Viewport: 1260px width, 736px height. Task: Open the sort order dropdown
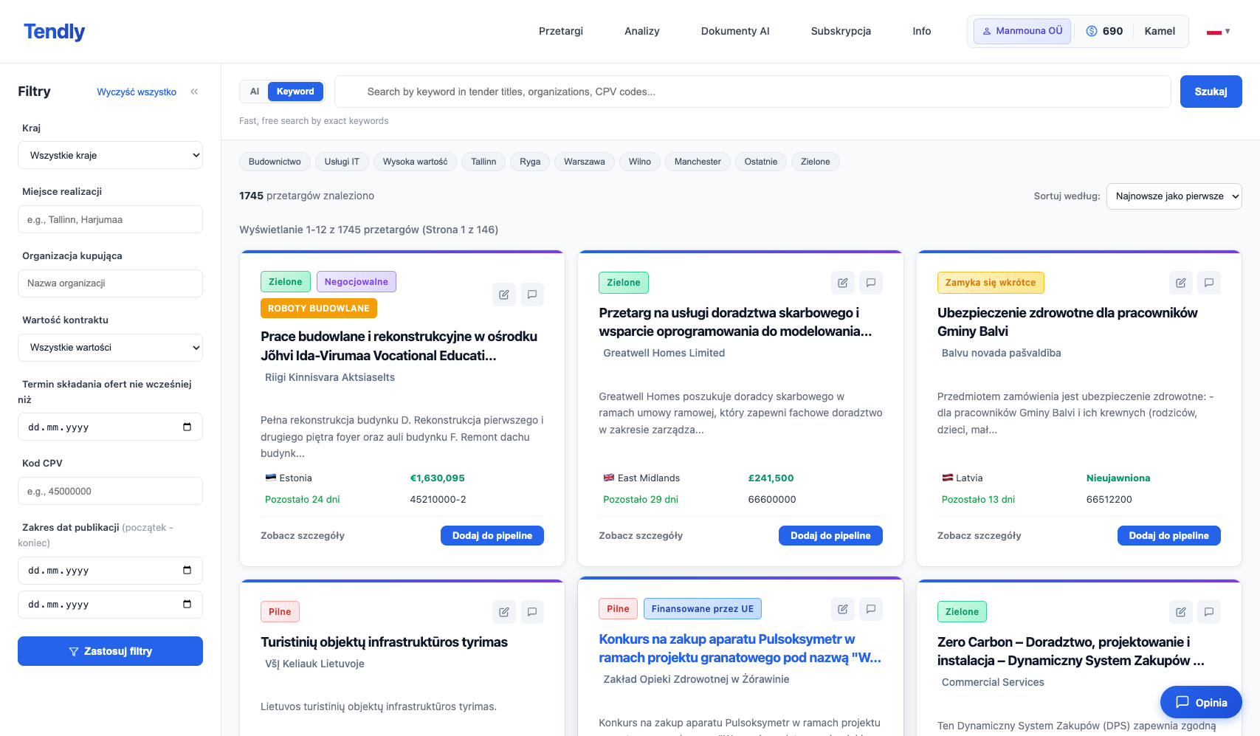[x=1174, y=196]
